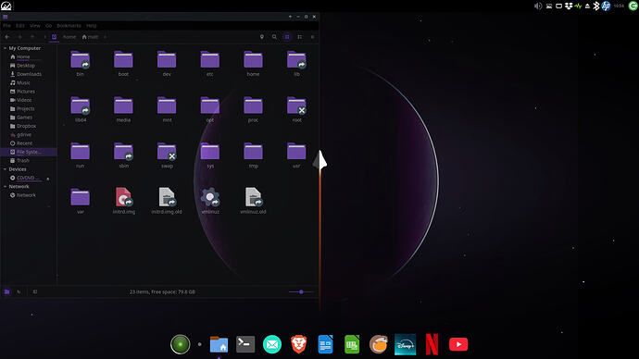Click the matt breadcrumb in path bar
This screenshot has height=359, width=639.
tap(90, 37)
